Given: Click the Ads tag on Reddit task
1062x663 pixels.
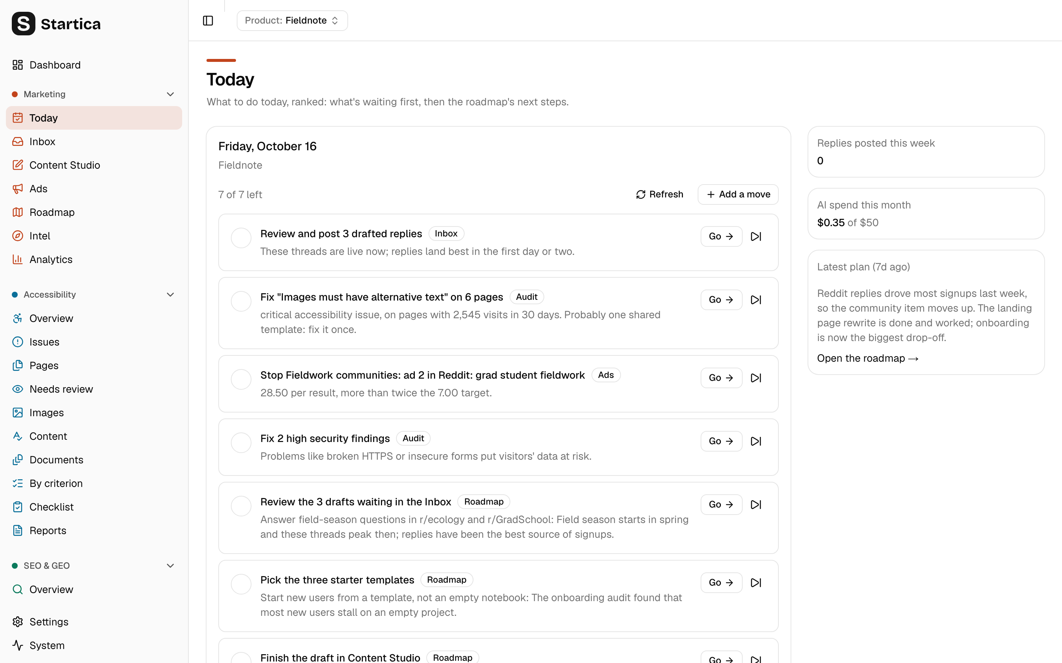Looking at the screenshot, I should coord(605,375).
